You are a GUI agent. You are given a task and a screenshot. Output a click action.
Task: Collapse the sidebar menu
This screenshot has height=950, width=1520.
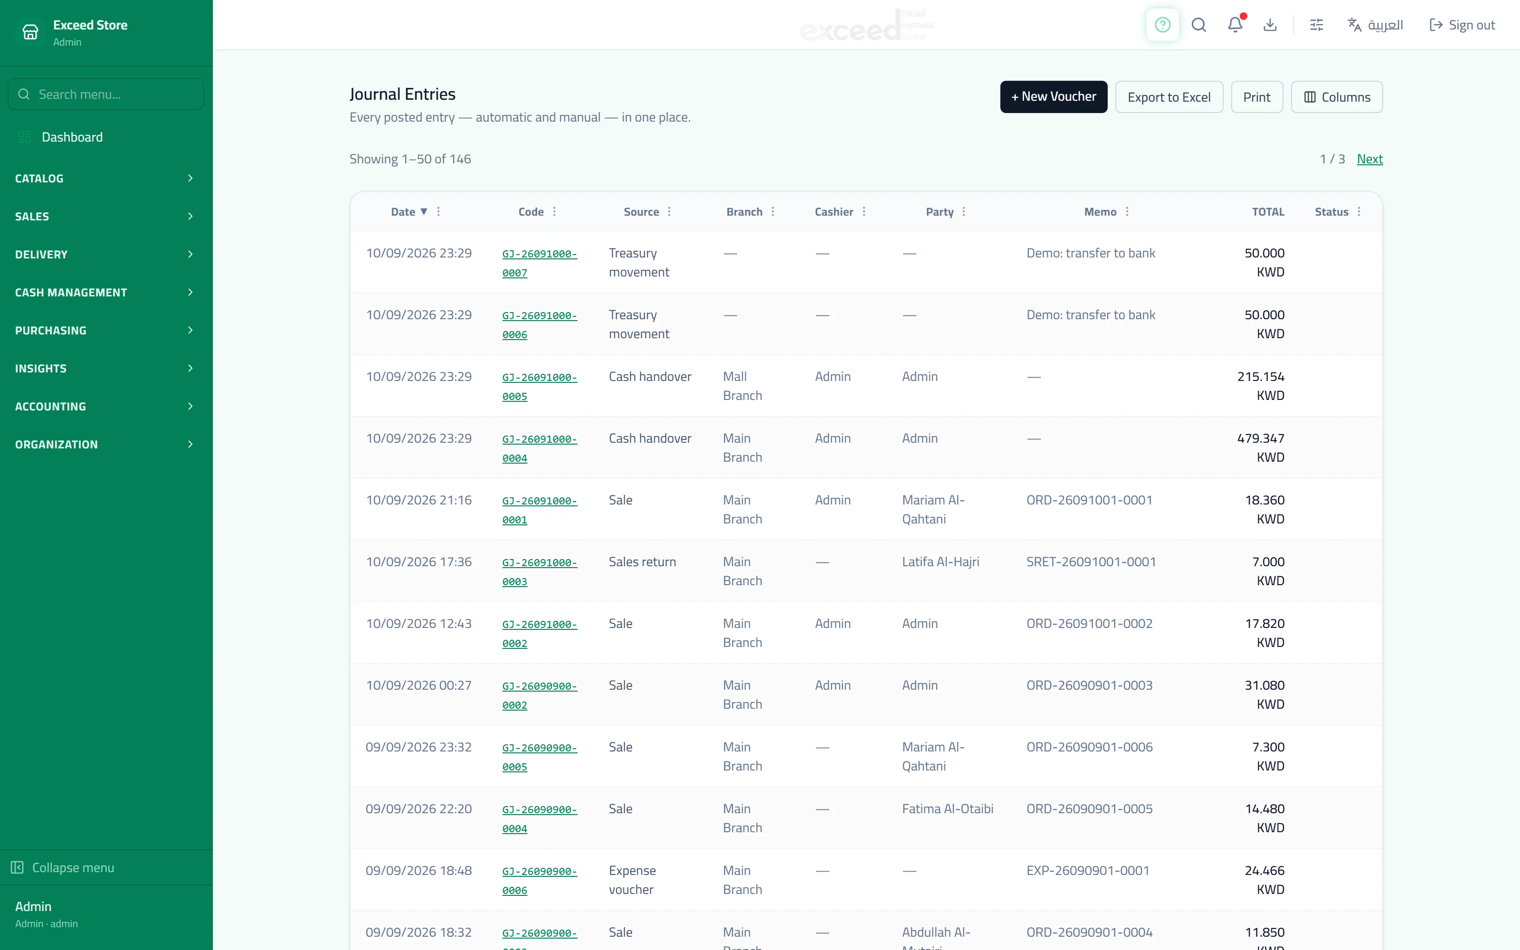tap(105, 868)
